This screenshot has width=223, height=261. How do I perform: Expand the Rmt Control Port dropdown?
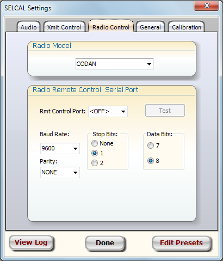coord(108,111)
